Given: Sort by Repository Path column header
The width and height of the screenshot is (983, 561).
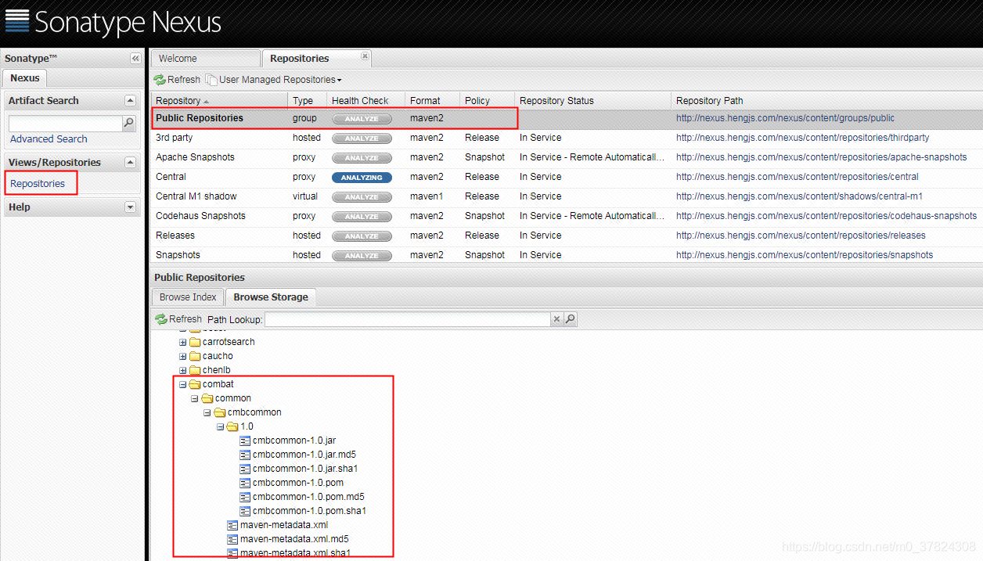Looking at the screenshot, I should 826,100.
